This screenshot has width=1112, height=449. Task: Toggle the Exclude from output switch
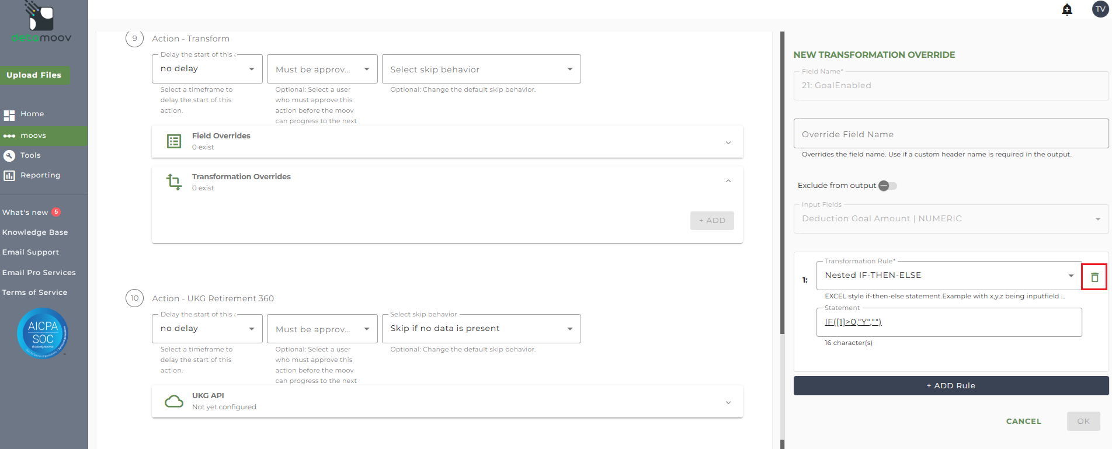click(887, 186)
